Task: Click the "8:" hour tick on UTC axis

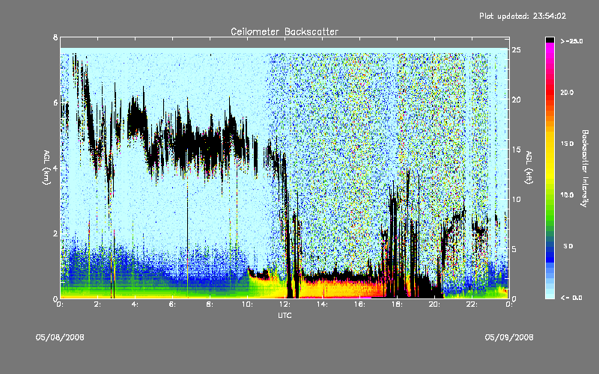Action: pyautogui.click(x=210, y=304)
